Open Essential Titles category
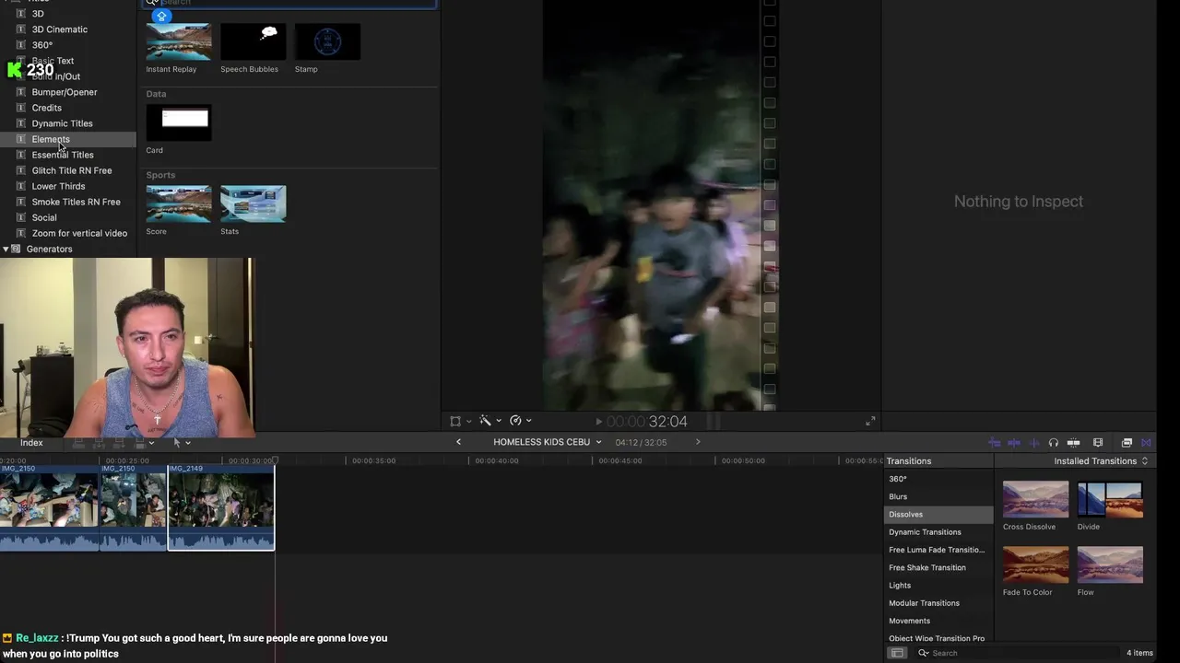1180x663 pixels. tap(63, 155)
